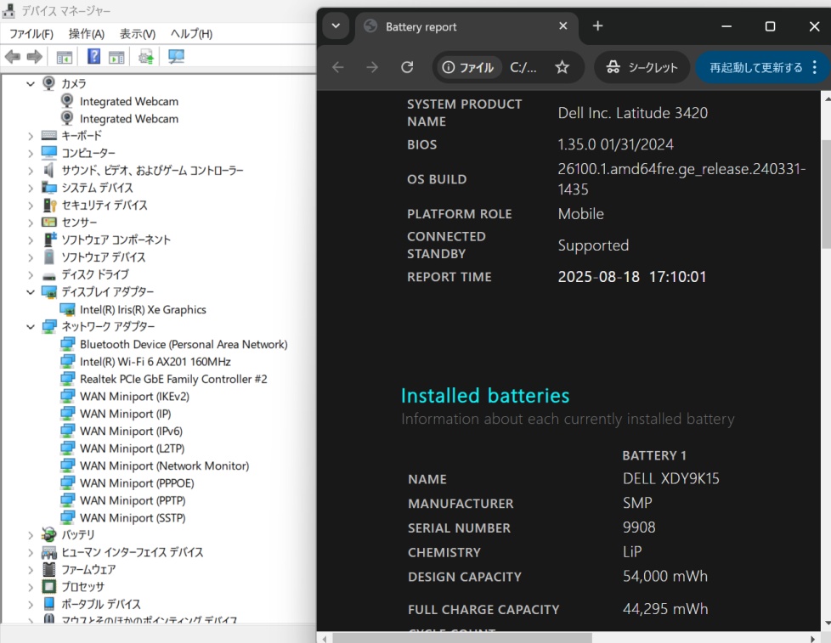Collapse the ディスプレイ アダプター category
Viewport: 831px width, 643px height.
31,292
